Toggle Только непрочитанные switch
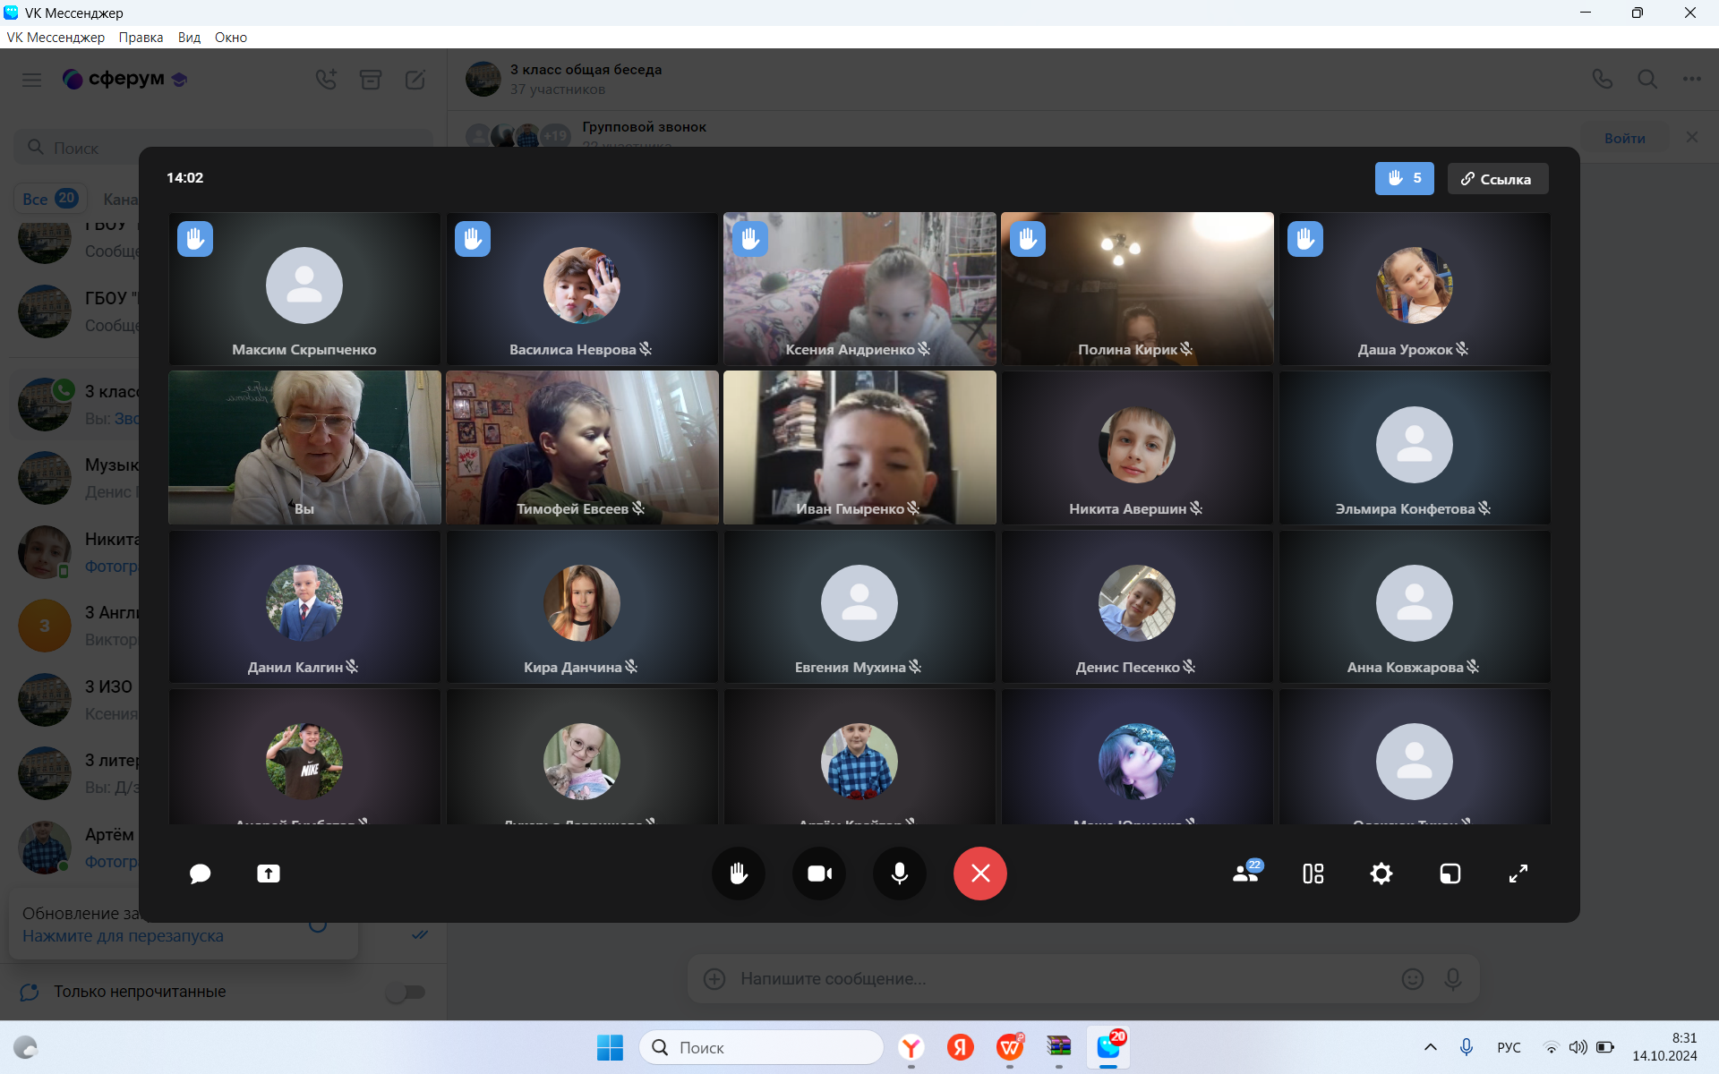 [x=406, y=992]
